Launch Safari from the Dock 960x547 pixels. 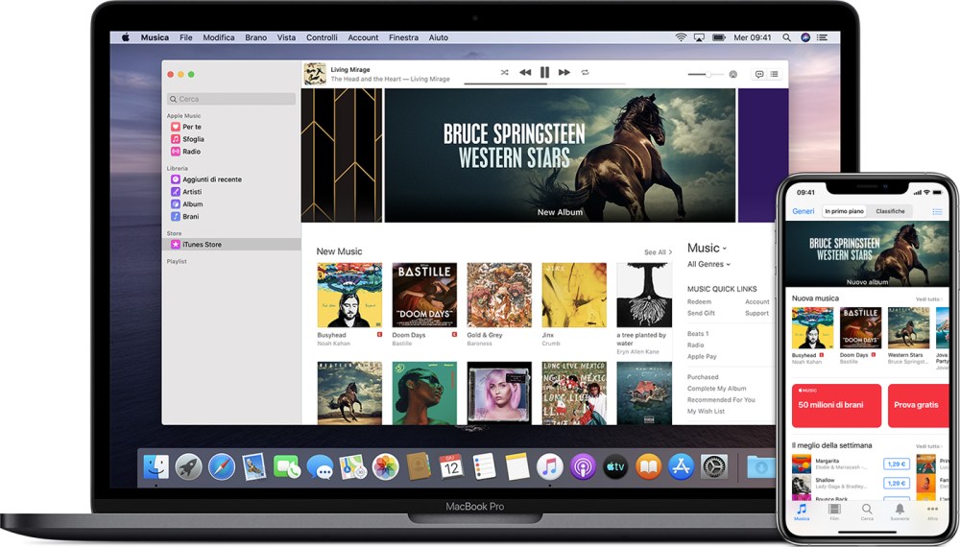click(x=222, y=466)
